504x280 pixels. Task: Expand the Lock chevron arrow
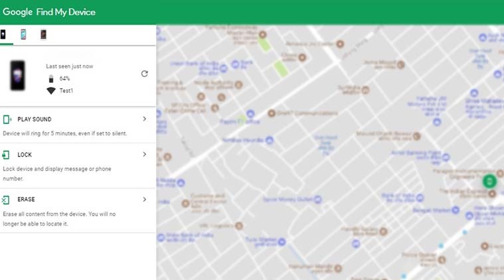pos(145,155)
